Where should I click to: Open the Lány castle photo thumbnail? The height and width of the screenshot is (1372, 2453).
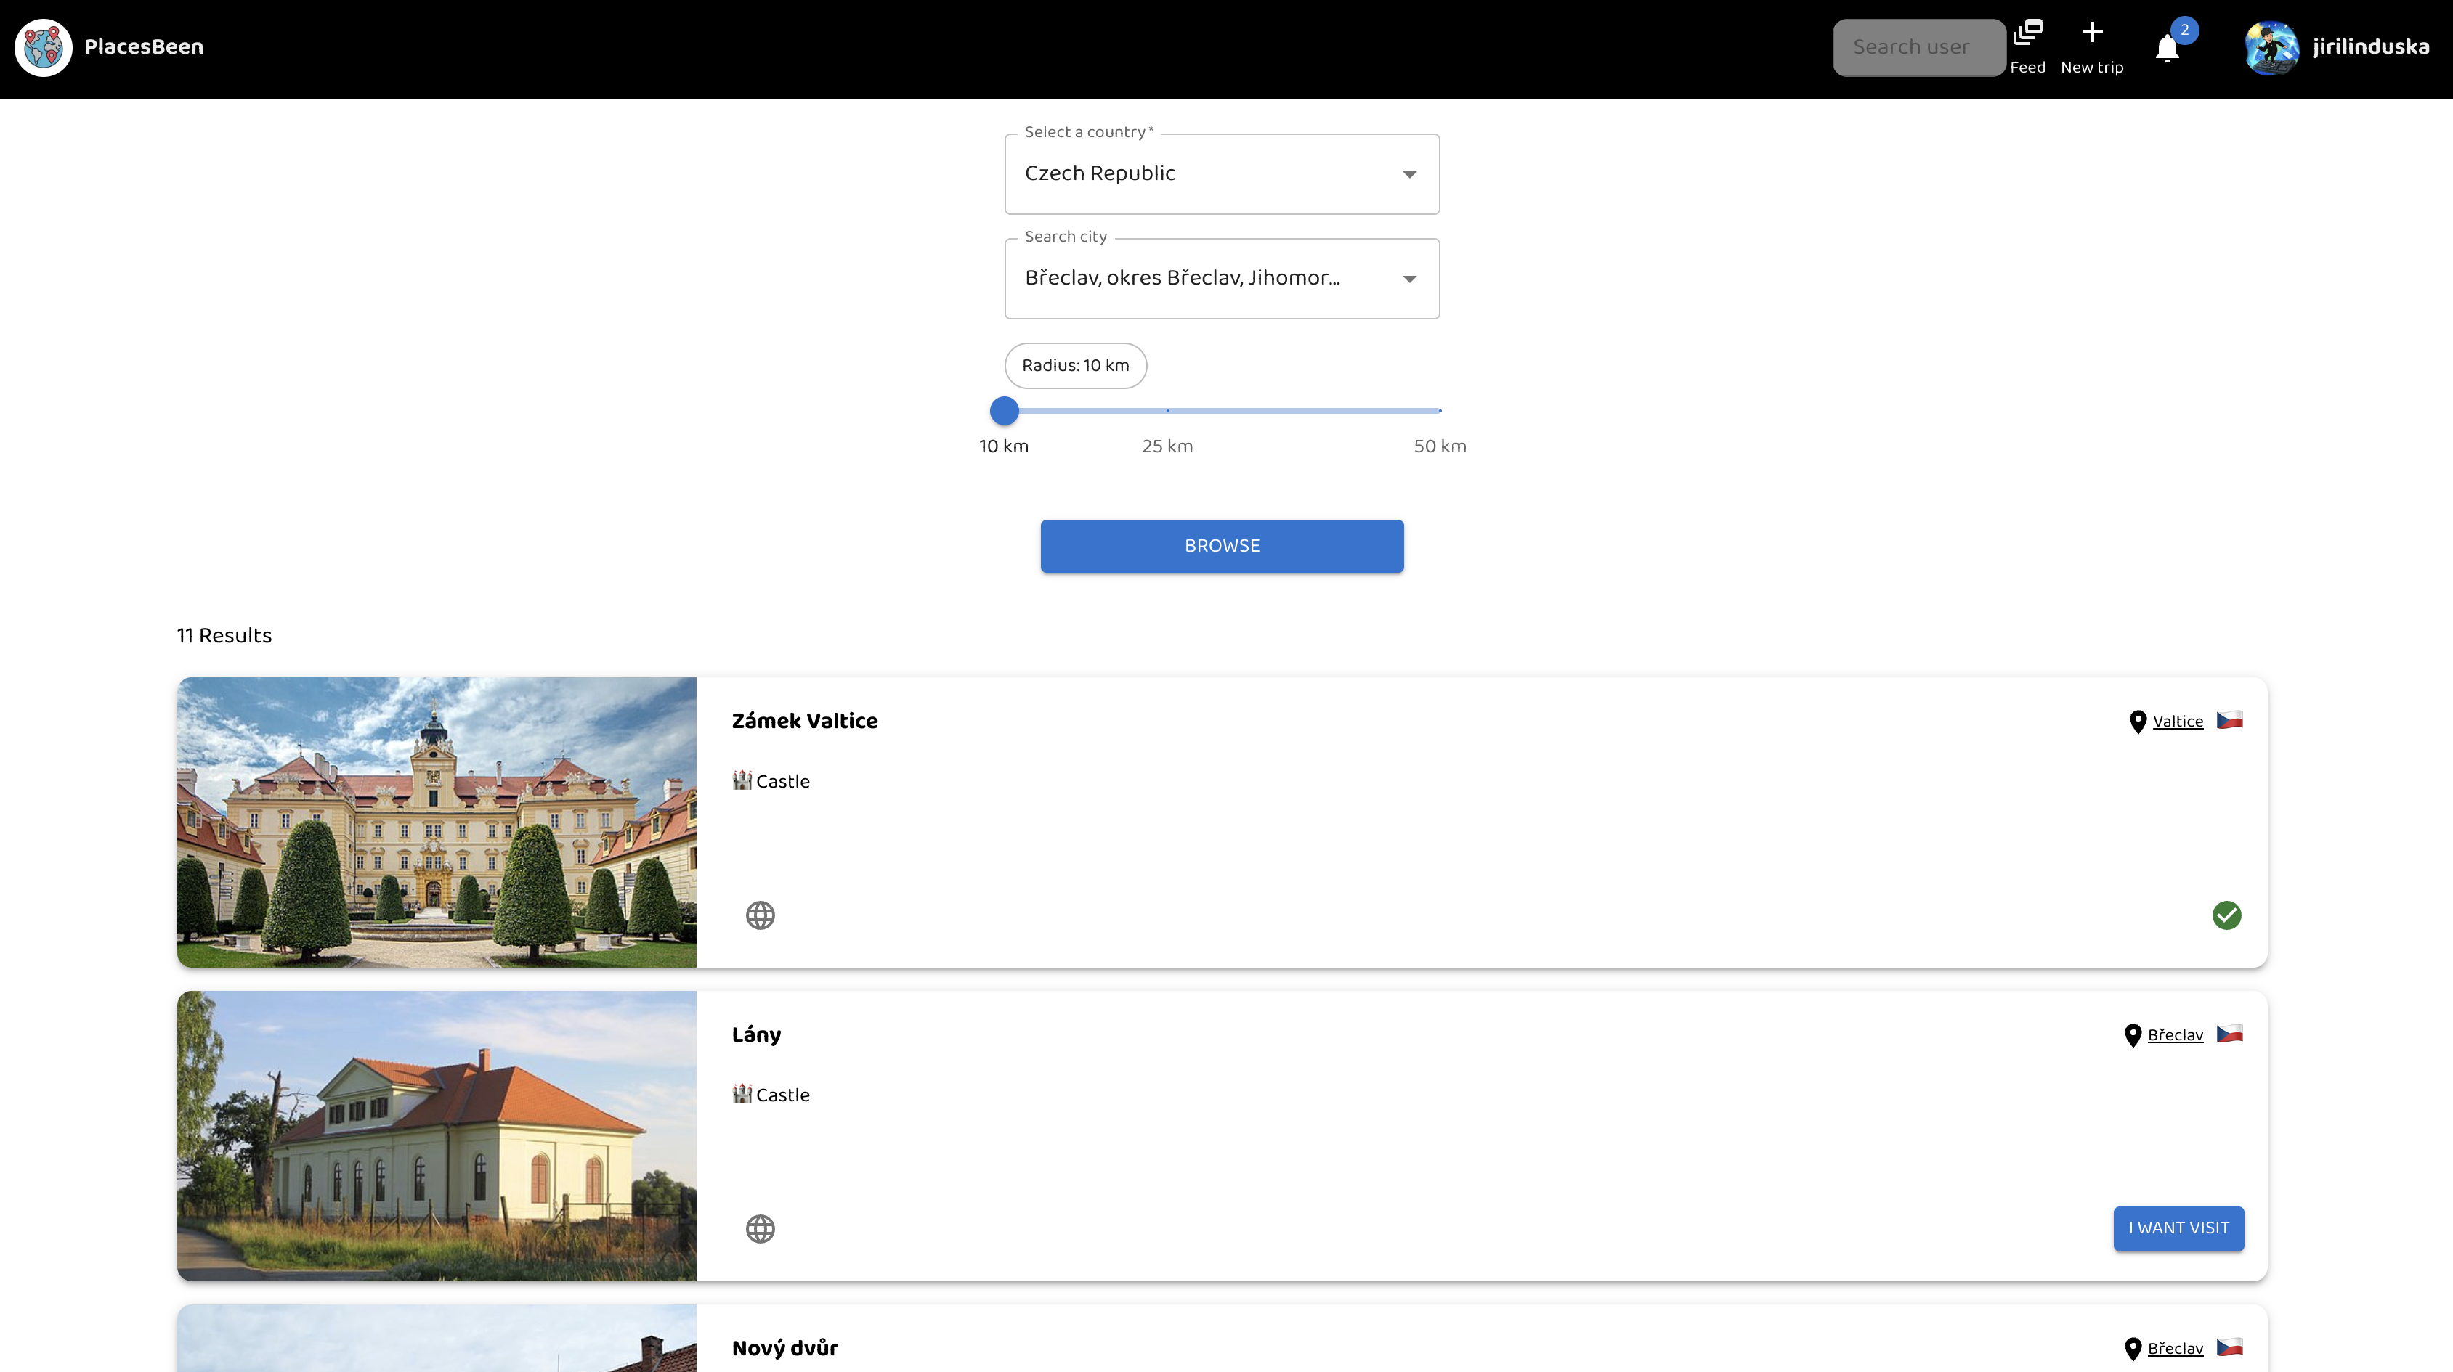[436, 1136]
